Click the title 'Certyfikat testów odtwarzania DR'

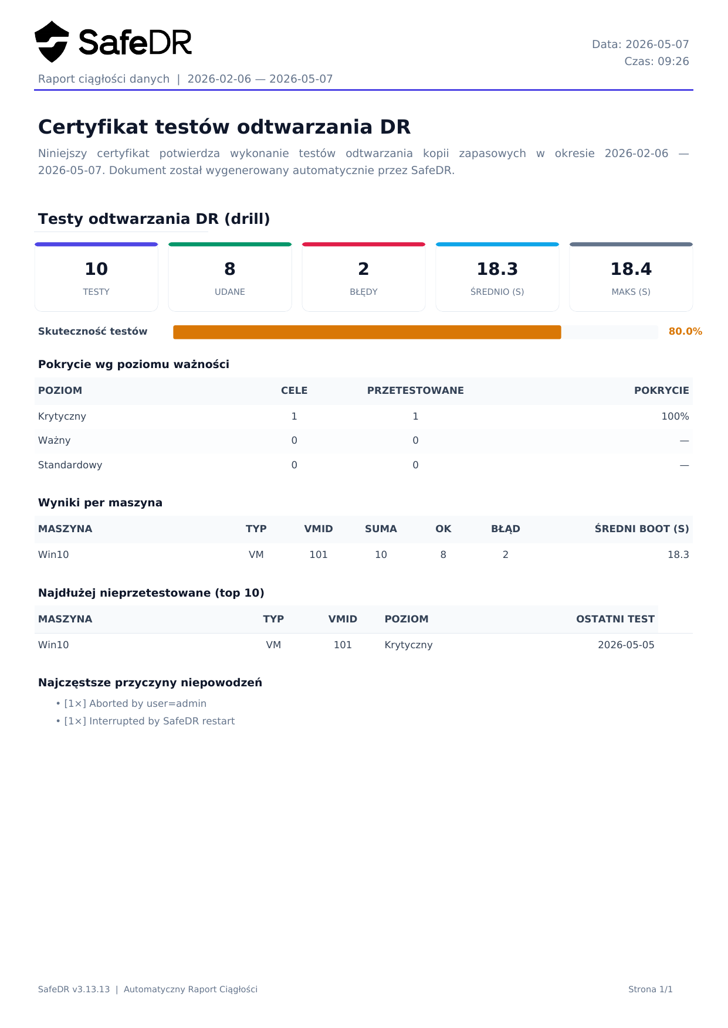click(224, 127)
